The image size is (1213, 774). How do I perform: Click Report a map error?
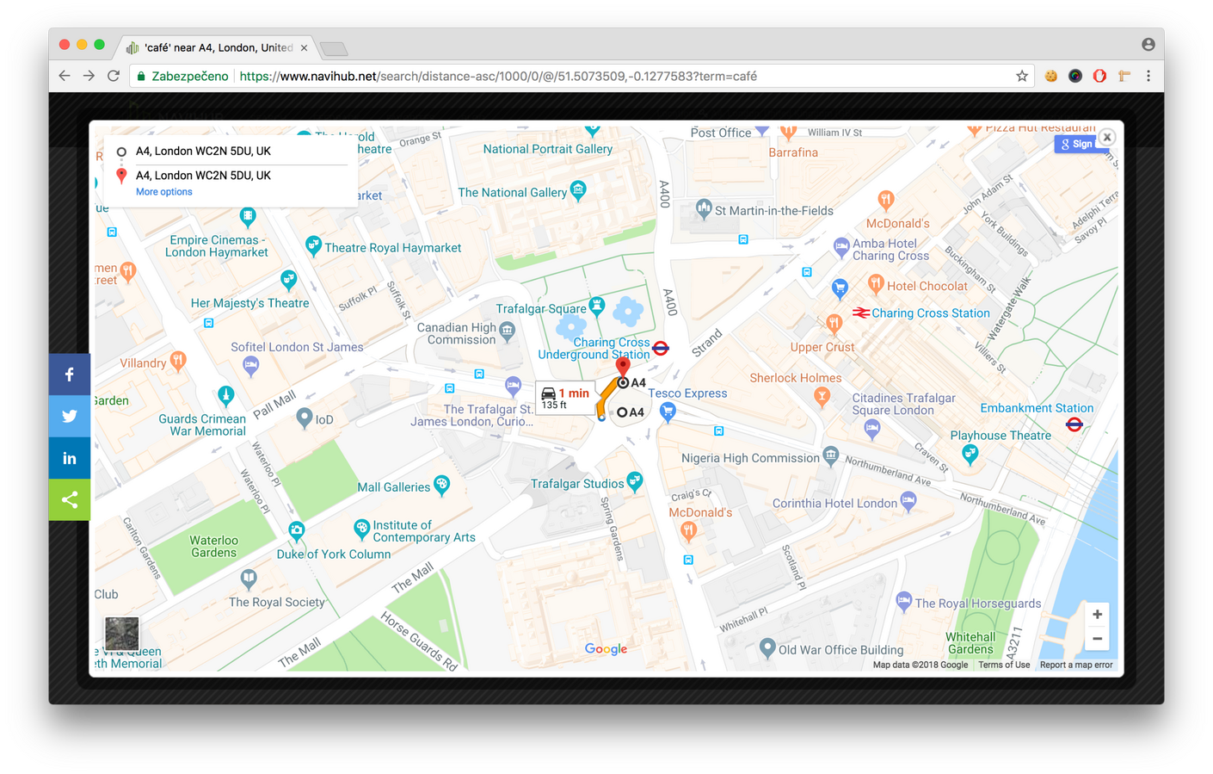[1075, 665]
